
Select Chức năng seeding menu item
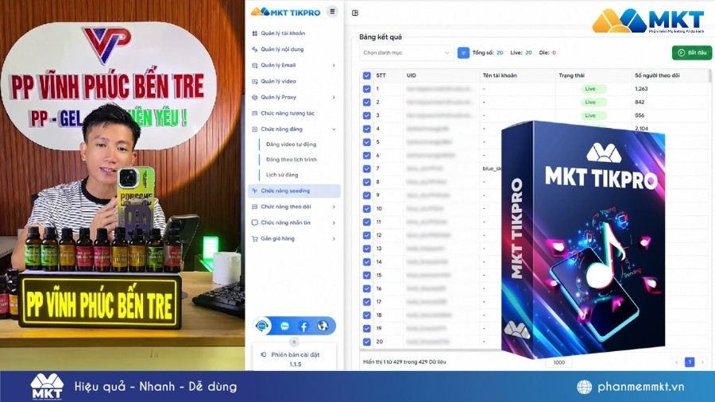click(294, 191)
